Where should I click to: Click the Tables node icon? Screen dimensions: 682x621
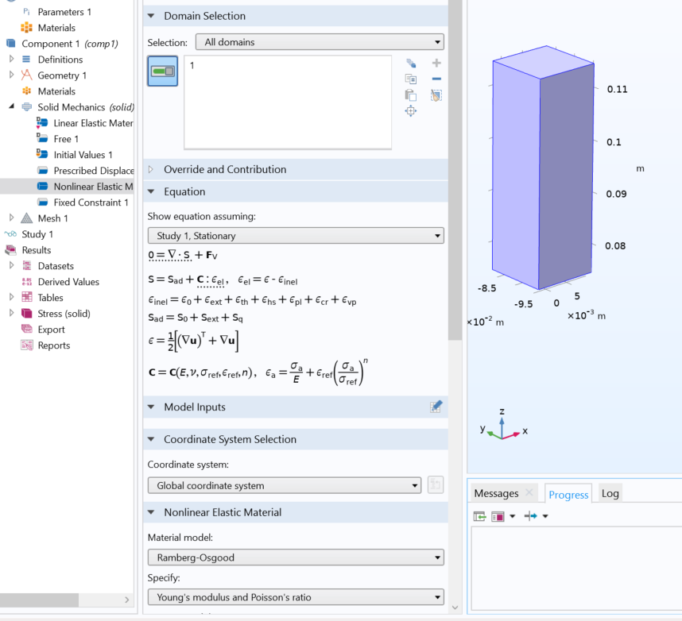click(26, 297)
